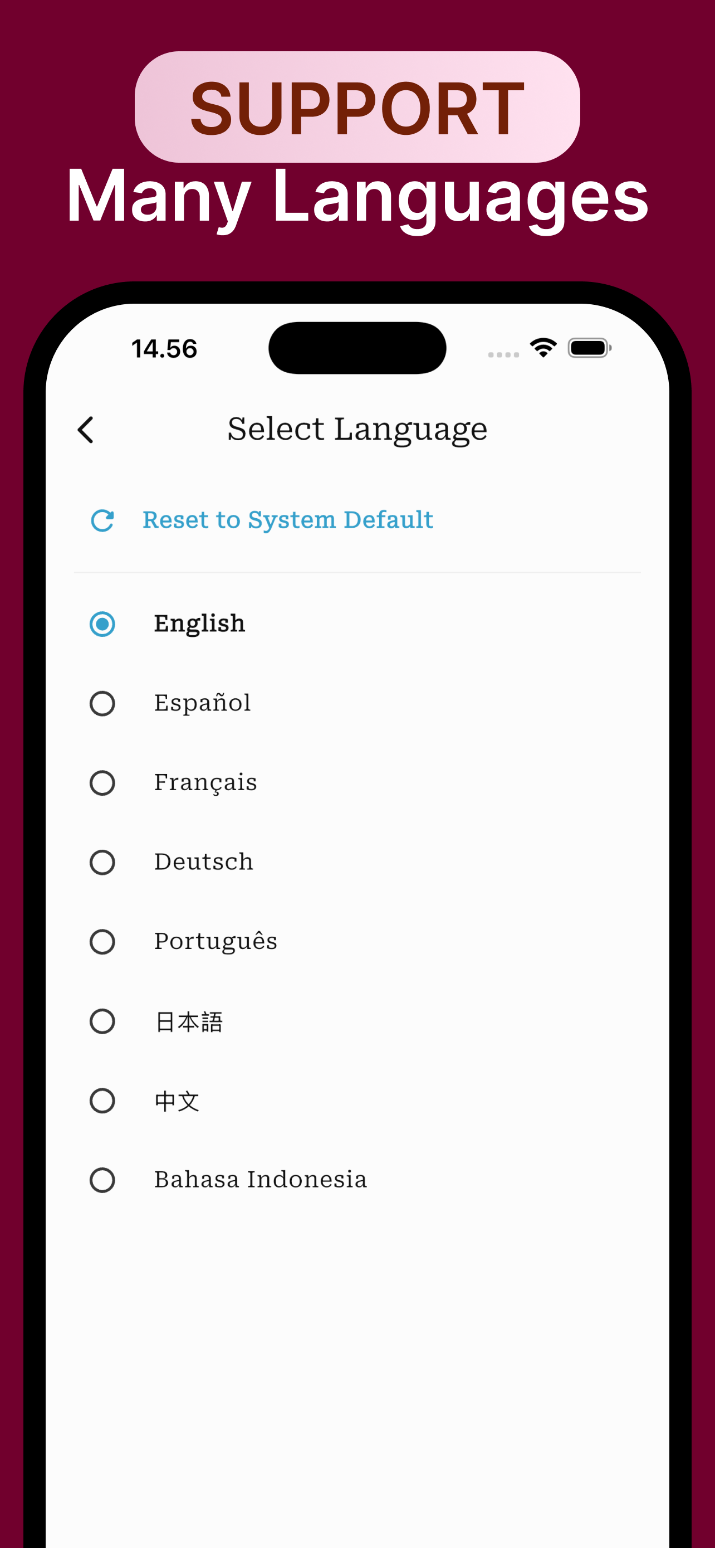Click the refresh reset icon

pos(102,520)
